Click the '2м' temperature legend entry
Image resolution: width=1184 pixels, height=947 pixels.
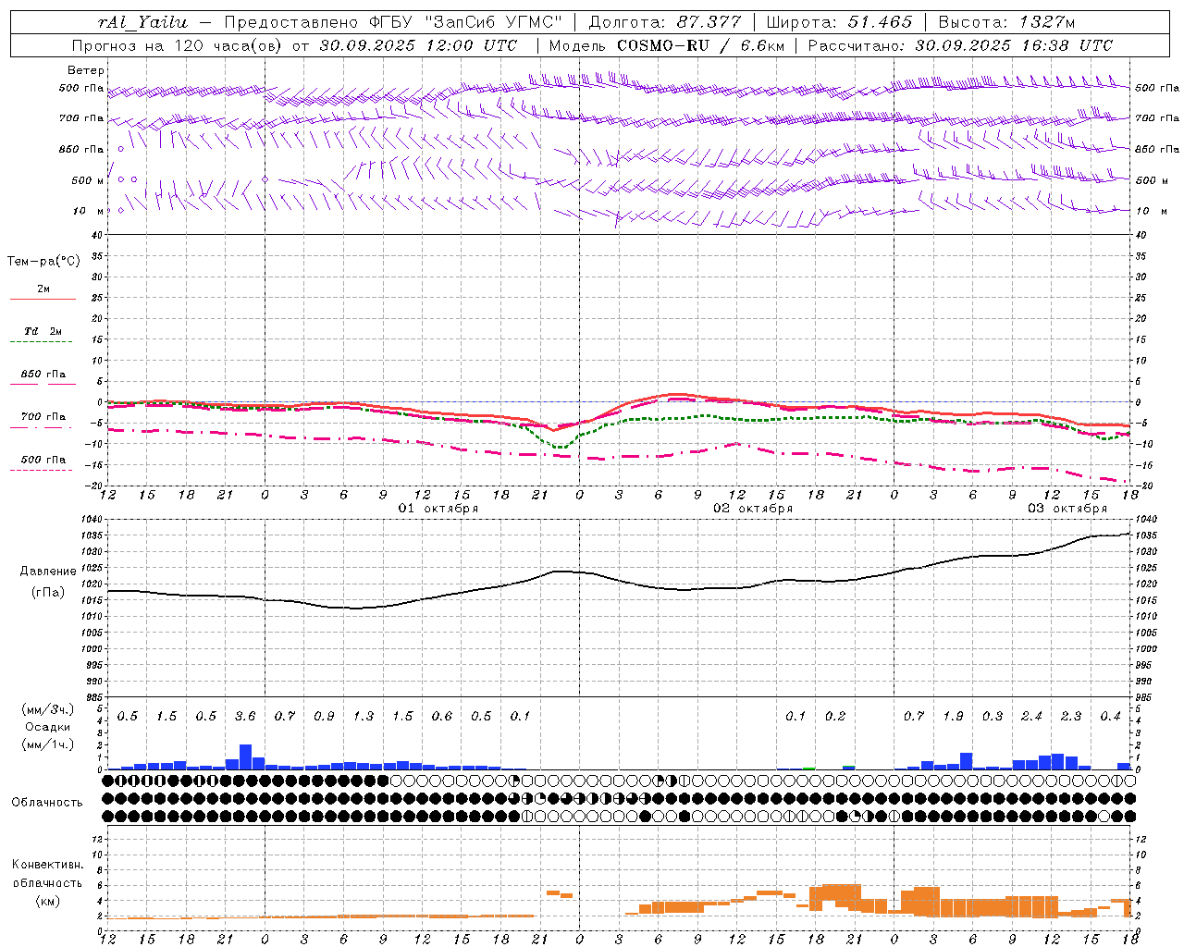(43, 289)
